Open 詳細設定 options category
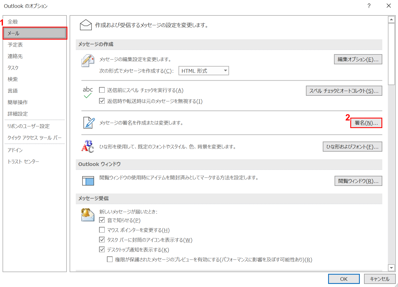The image size is (398, 287). (x=35, y=114)
